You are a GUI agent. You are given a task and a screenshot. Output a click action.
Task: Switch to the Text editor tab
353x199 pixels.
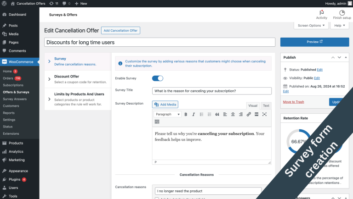pyautogui.click(x=266, y=105)
